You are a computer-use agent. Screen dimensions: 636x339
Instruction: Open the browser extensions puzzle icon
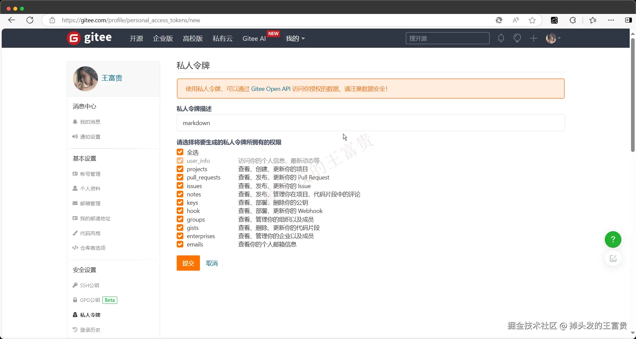point(573,20)
